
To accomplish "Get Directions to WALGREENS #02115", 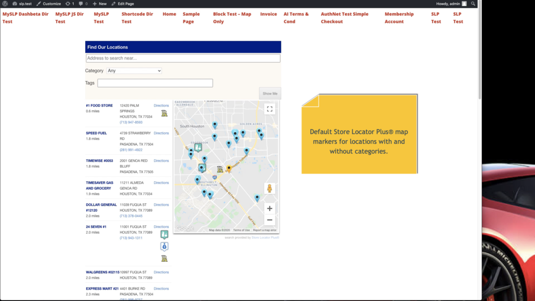I will pyautogui.click(x=161, y=272).
